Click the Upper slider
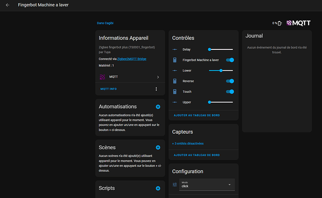 coord(221,102)
